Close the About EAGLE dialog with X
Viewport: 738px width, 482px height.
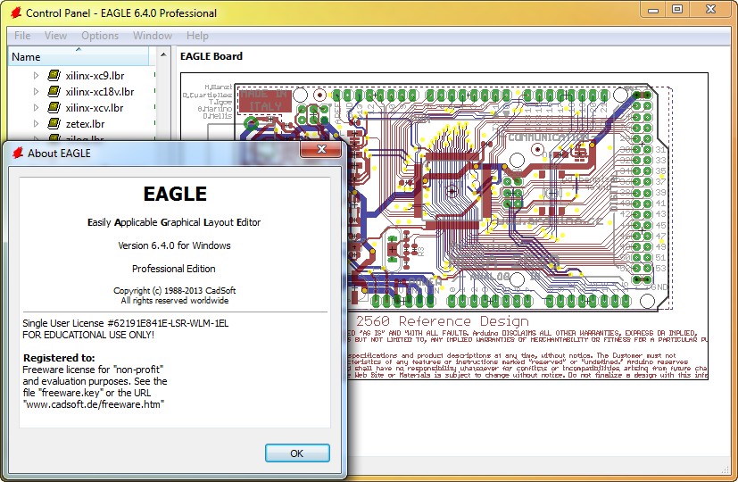point(319,151)
